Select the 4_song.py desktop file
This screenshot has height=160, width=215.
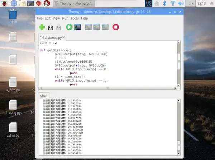(13, 107)
